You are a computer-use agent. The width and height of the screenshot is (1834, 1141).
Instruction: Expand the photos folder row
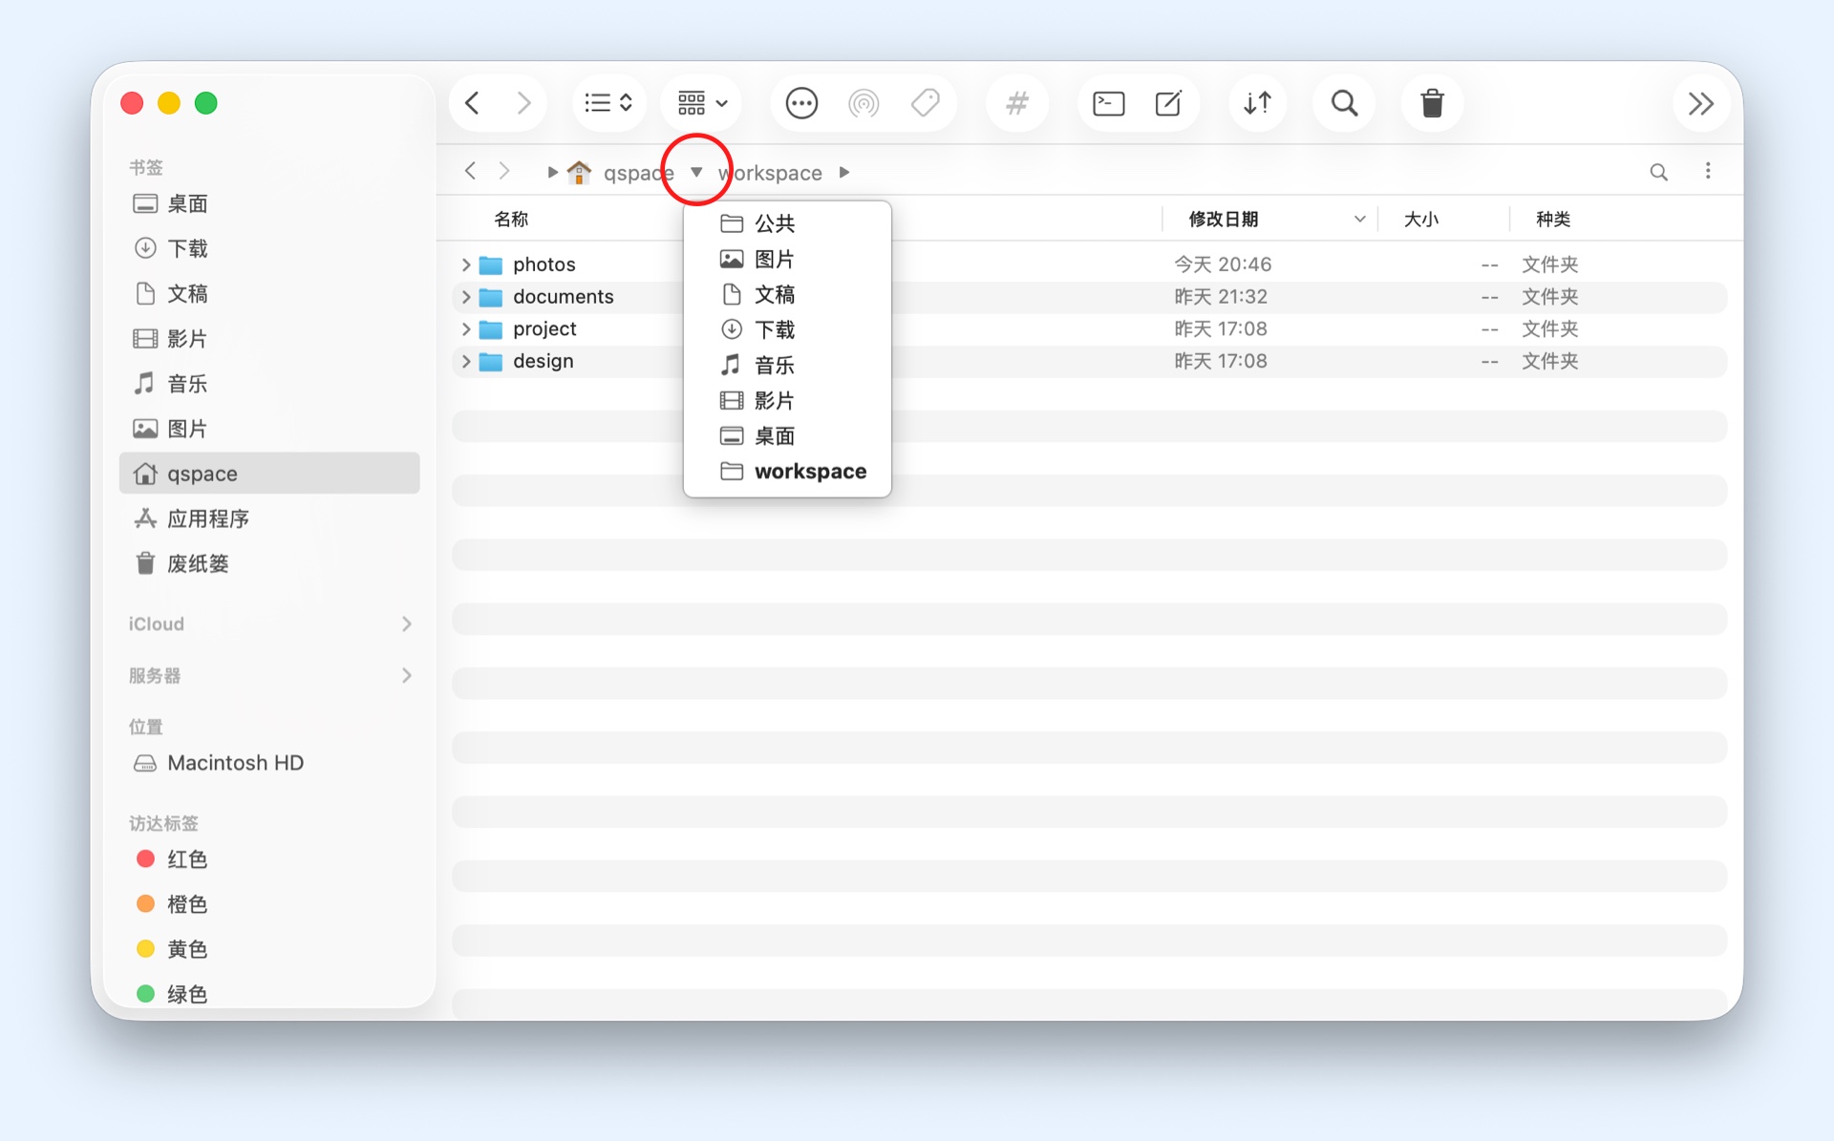coord(466,264)
